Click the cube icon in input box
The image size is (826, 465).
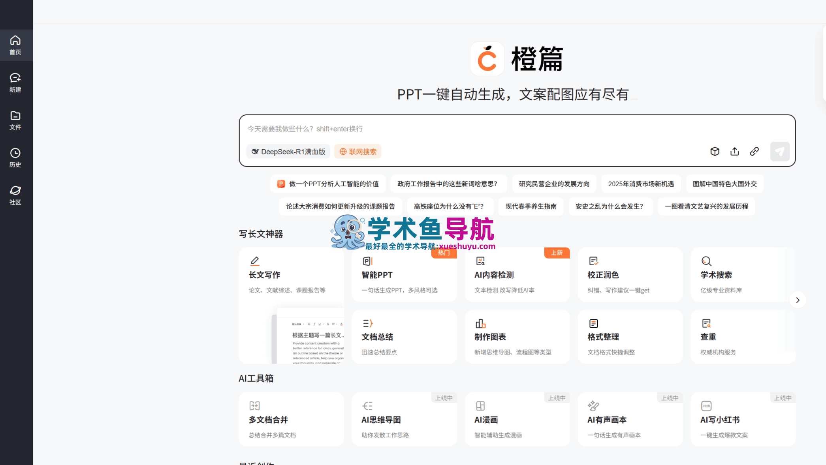715,152
